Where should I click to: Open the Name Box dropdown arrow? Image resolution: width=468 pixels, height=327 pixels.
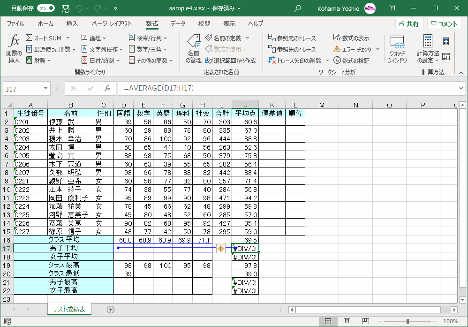click(x=45, y=88)
